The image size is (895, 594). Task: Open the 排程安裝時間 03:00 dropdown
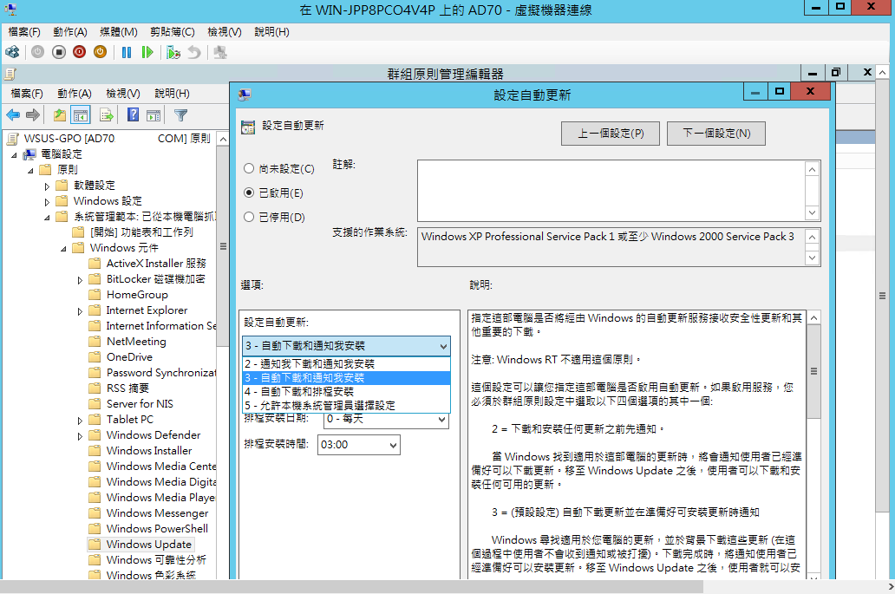pyautogui.click(x=358, y=445)
